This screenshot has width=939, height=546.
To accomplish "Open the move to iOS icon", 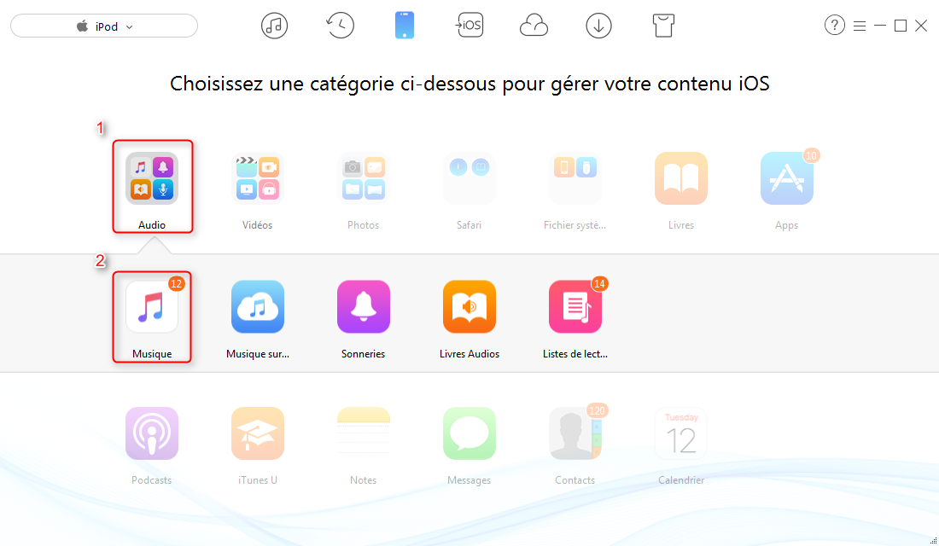I will click(469, 25).
